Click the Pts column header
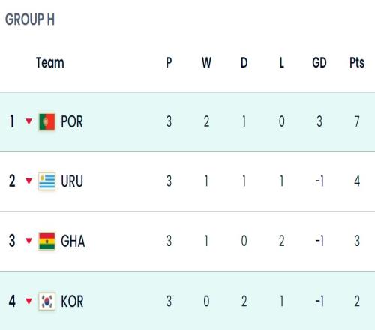Viewport: 375px width, 330px height. pos(357,62)
